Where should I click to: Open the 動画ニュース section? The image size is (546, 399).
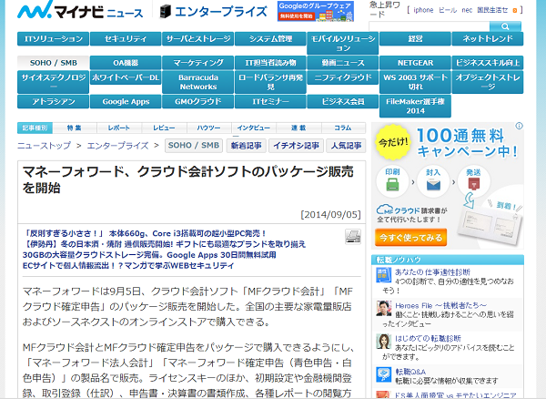[343, 63]
